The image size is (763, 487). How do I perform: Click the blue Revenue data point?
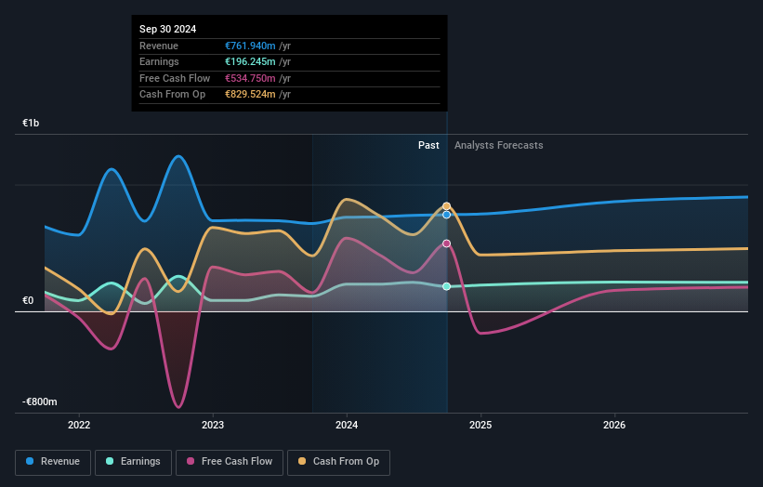[x=447, y=215]
